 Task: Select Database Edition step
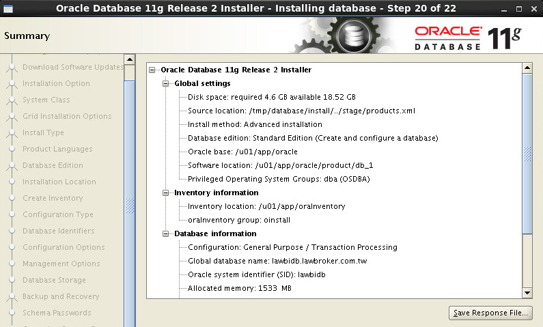[x=53, y=165]
